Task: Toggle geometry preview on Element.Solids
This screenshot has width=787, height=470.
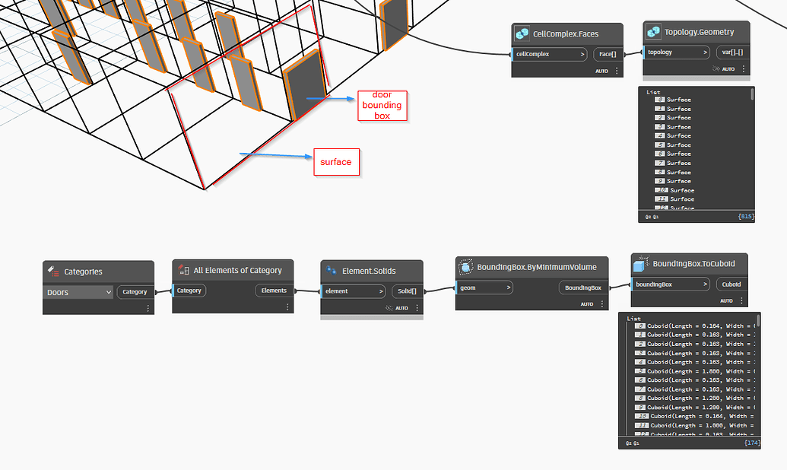Action: [x=387, y=307]
